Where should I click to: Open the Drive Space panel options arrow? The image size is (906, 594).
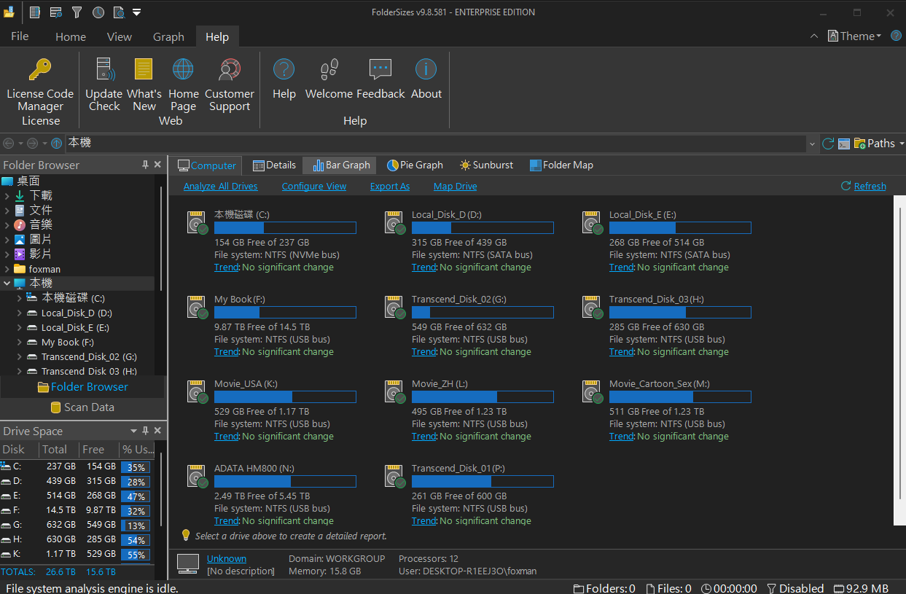tap(133, 431)
